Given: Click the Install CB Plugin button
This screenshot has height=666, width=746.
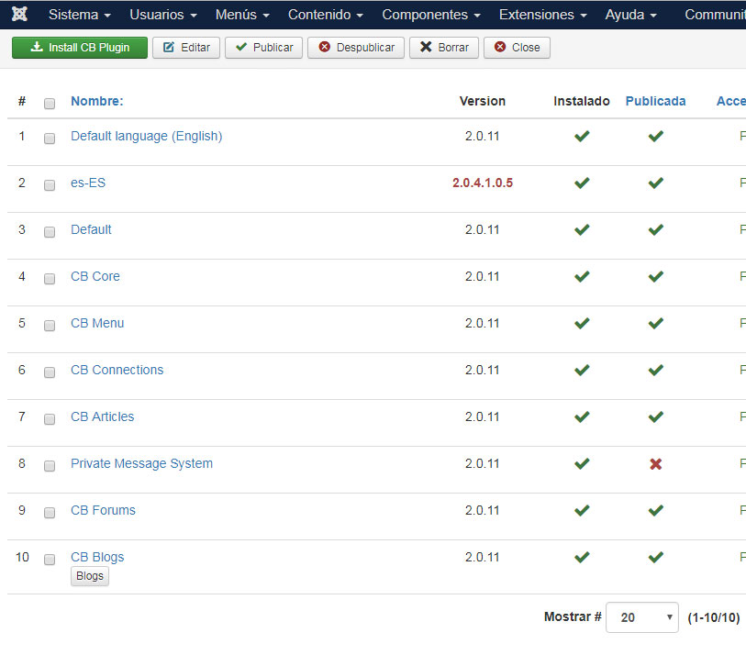Looking at the screenshot, I should point(80,48).
